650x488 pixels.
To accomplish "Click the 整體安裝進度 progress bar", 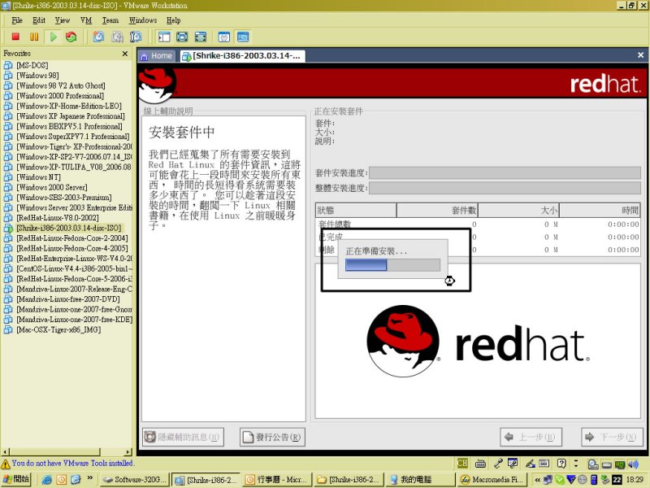I will click(505, 188).
